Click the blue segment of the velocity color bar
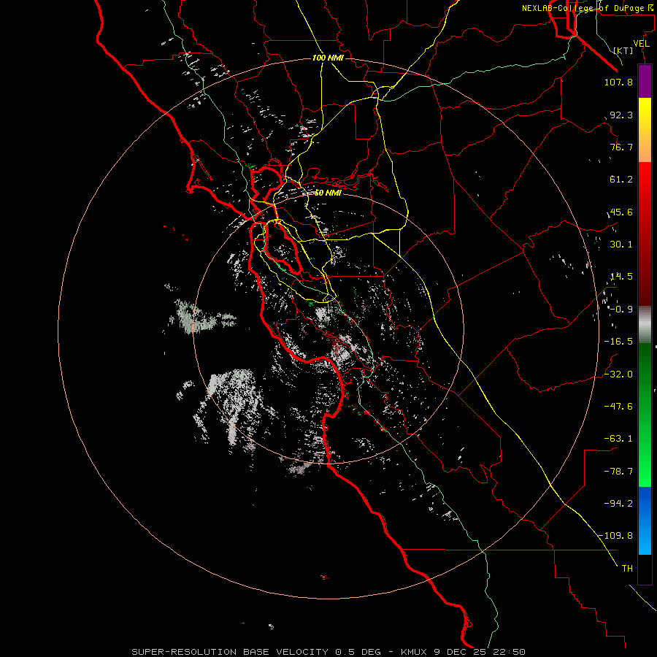This screenshot has height=657, width=657. click(x=645, y=520)
